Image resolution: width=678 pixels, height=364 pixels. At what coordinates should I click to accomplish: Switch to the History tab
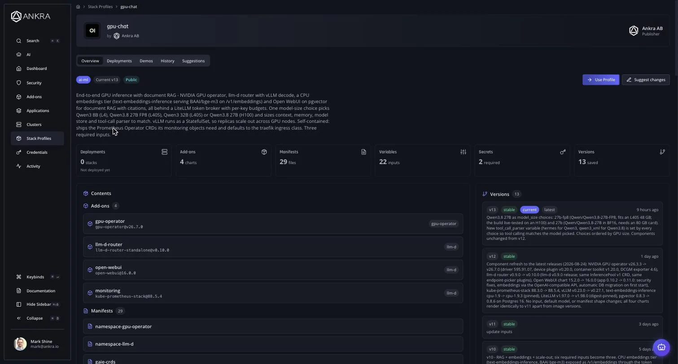point(167,61)
